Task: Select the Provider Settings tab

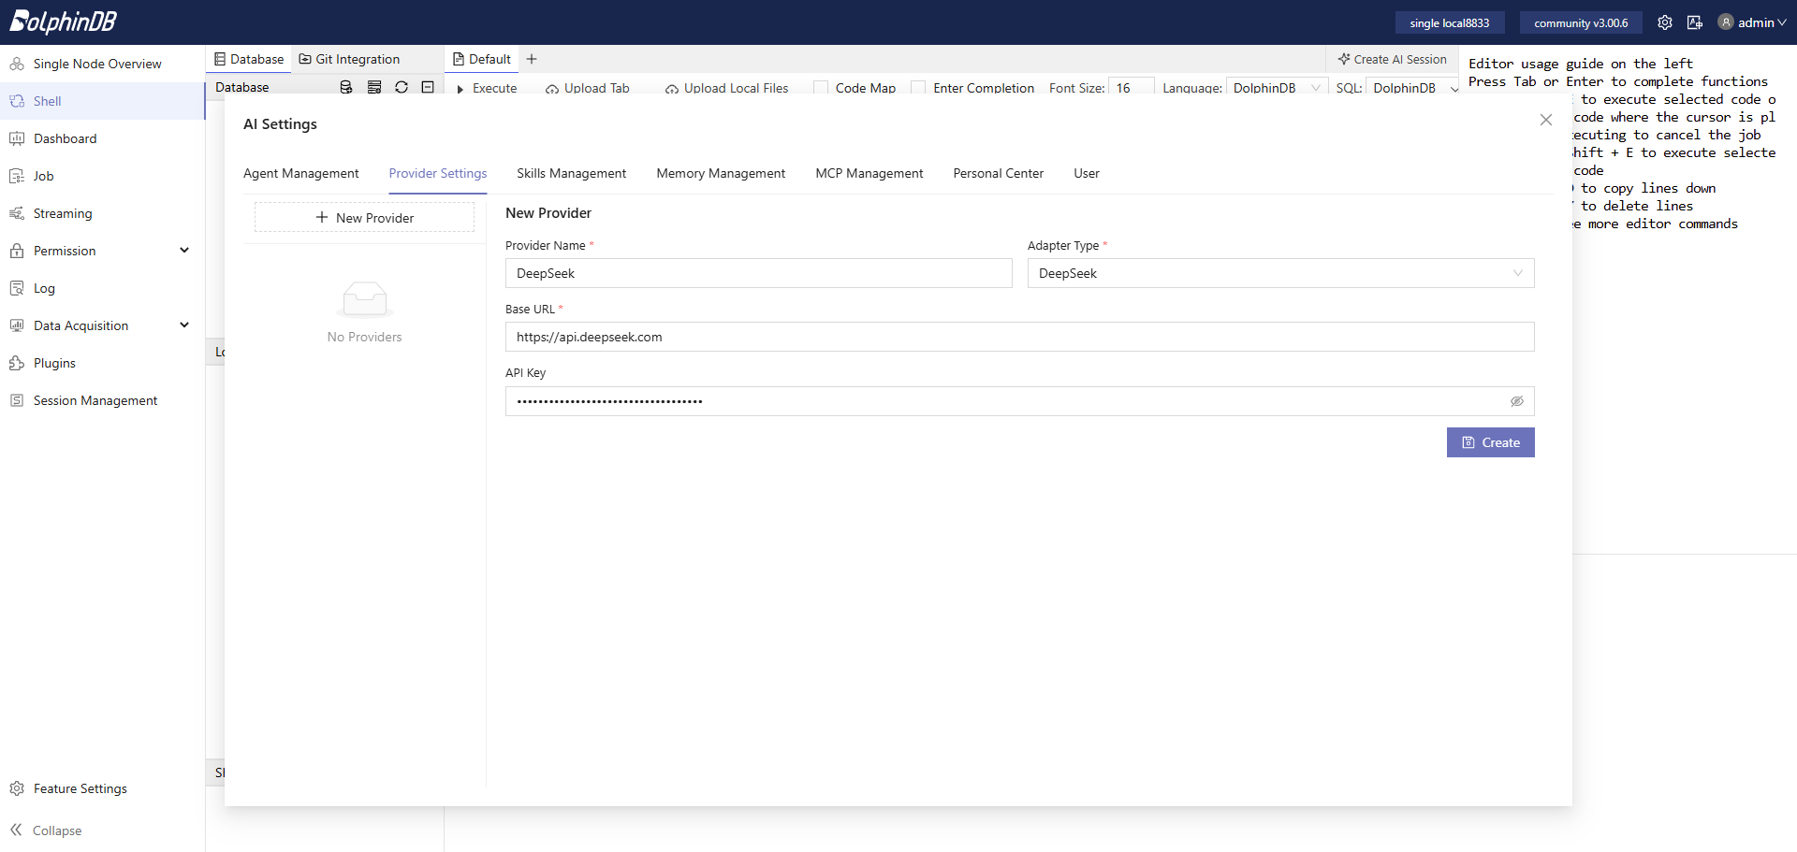Action: pos(438,173)
